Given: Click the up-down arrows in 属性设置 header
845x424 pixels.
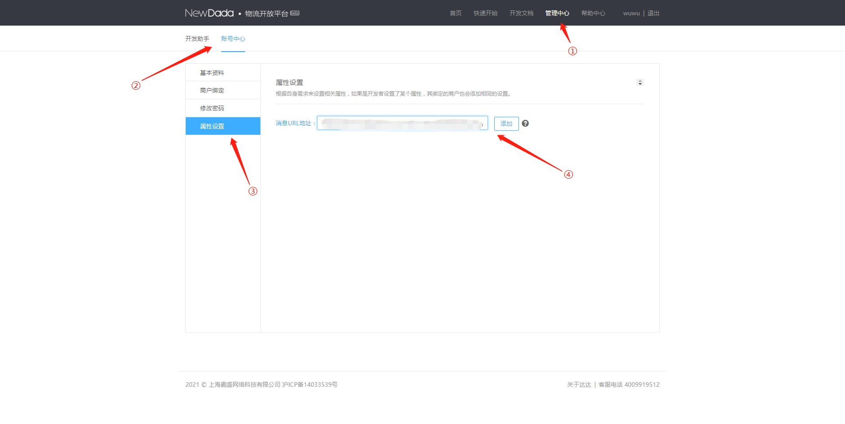Looking at the screenshot, I should (640, 82).
